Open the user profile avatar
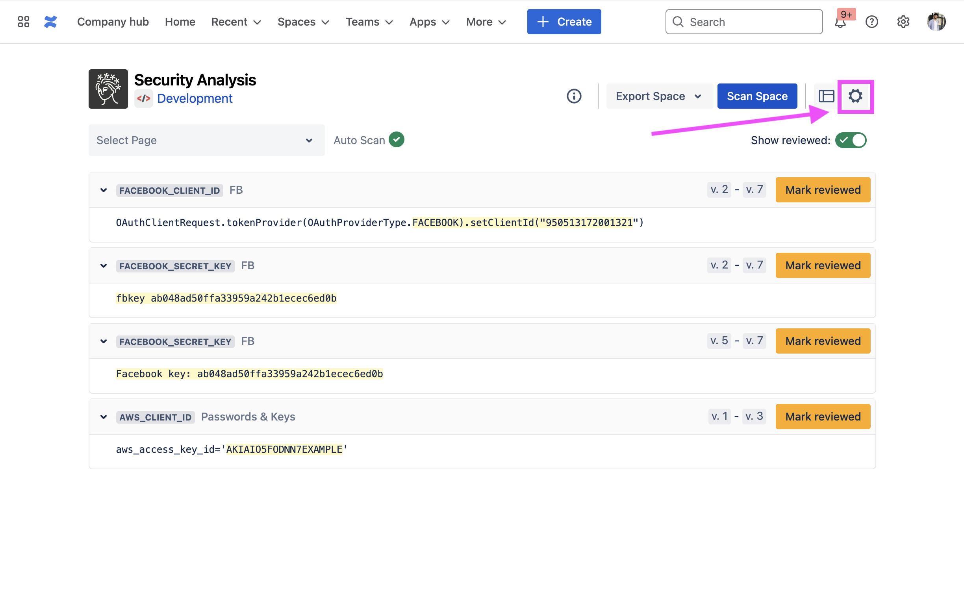This screenshot has width=964, height=615. pos(936,22)
